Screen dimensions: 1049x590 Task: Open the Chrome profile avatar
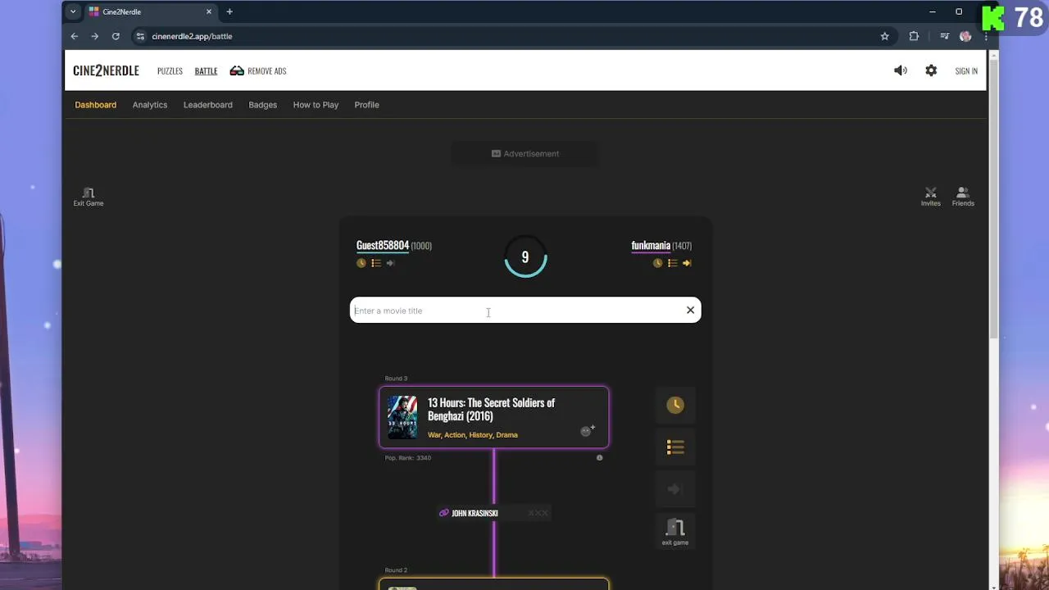(x=965, y=36)
